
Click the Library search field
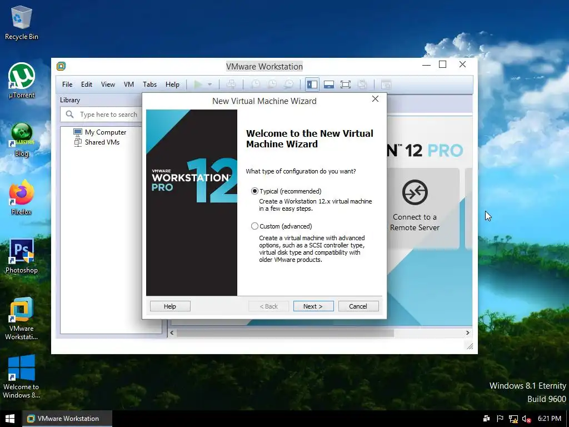[x=101, y=115]
